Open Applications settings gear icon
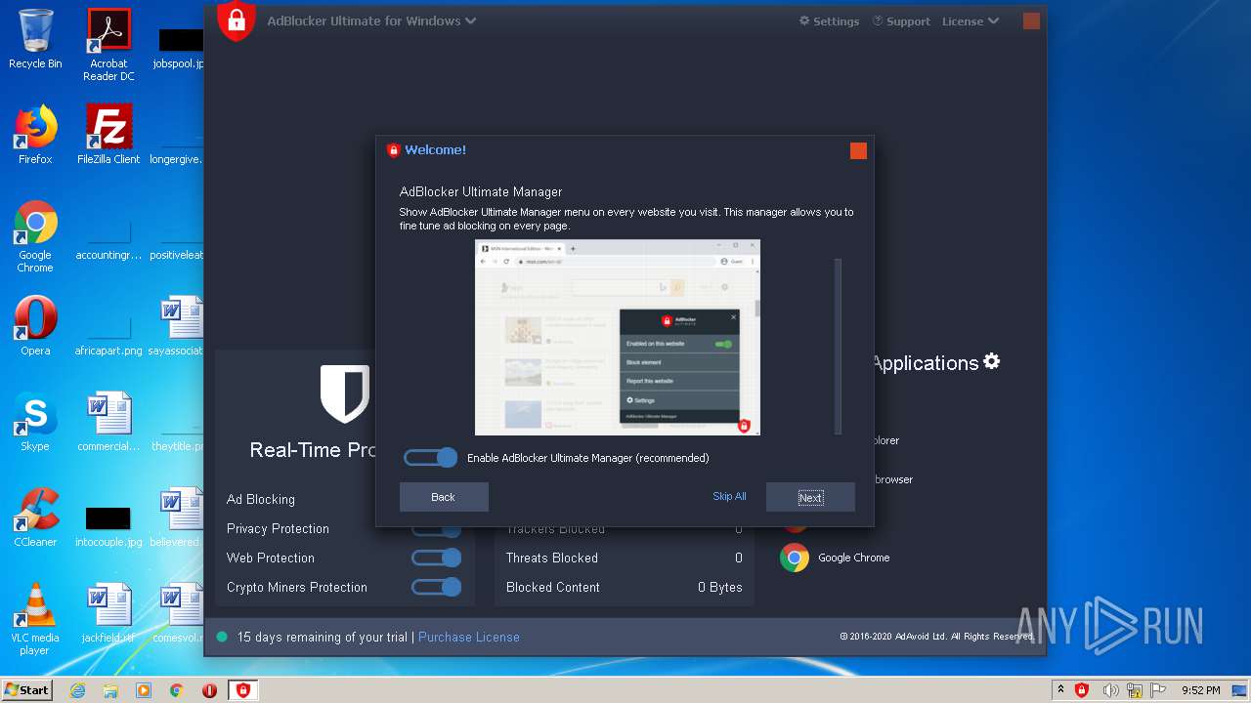The image size is (1251, 703). tap(992, 361)
